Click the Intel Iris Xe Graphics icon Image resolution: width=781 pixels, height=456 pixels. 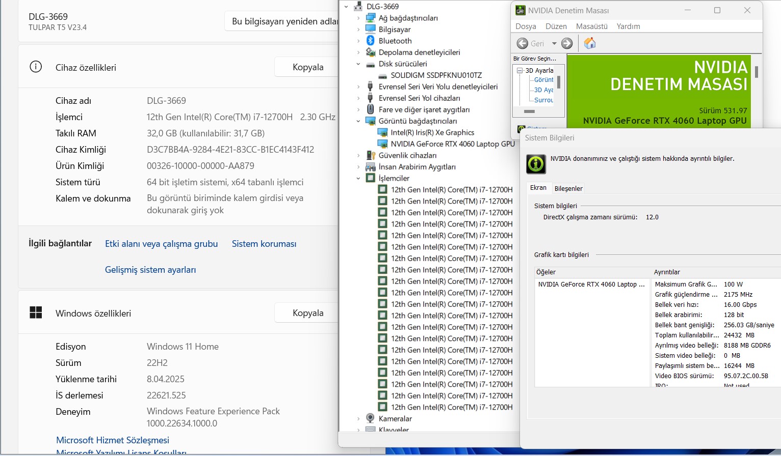[382, 132]
